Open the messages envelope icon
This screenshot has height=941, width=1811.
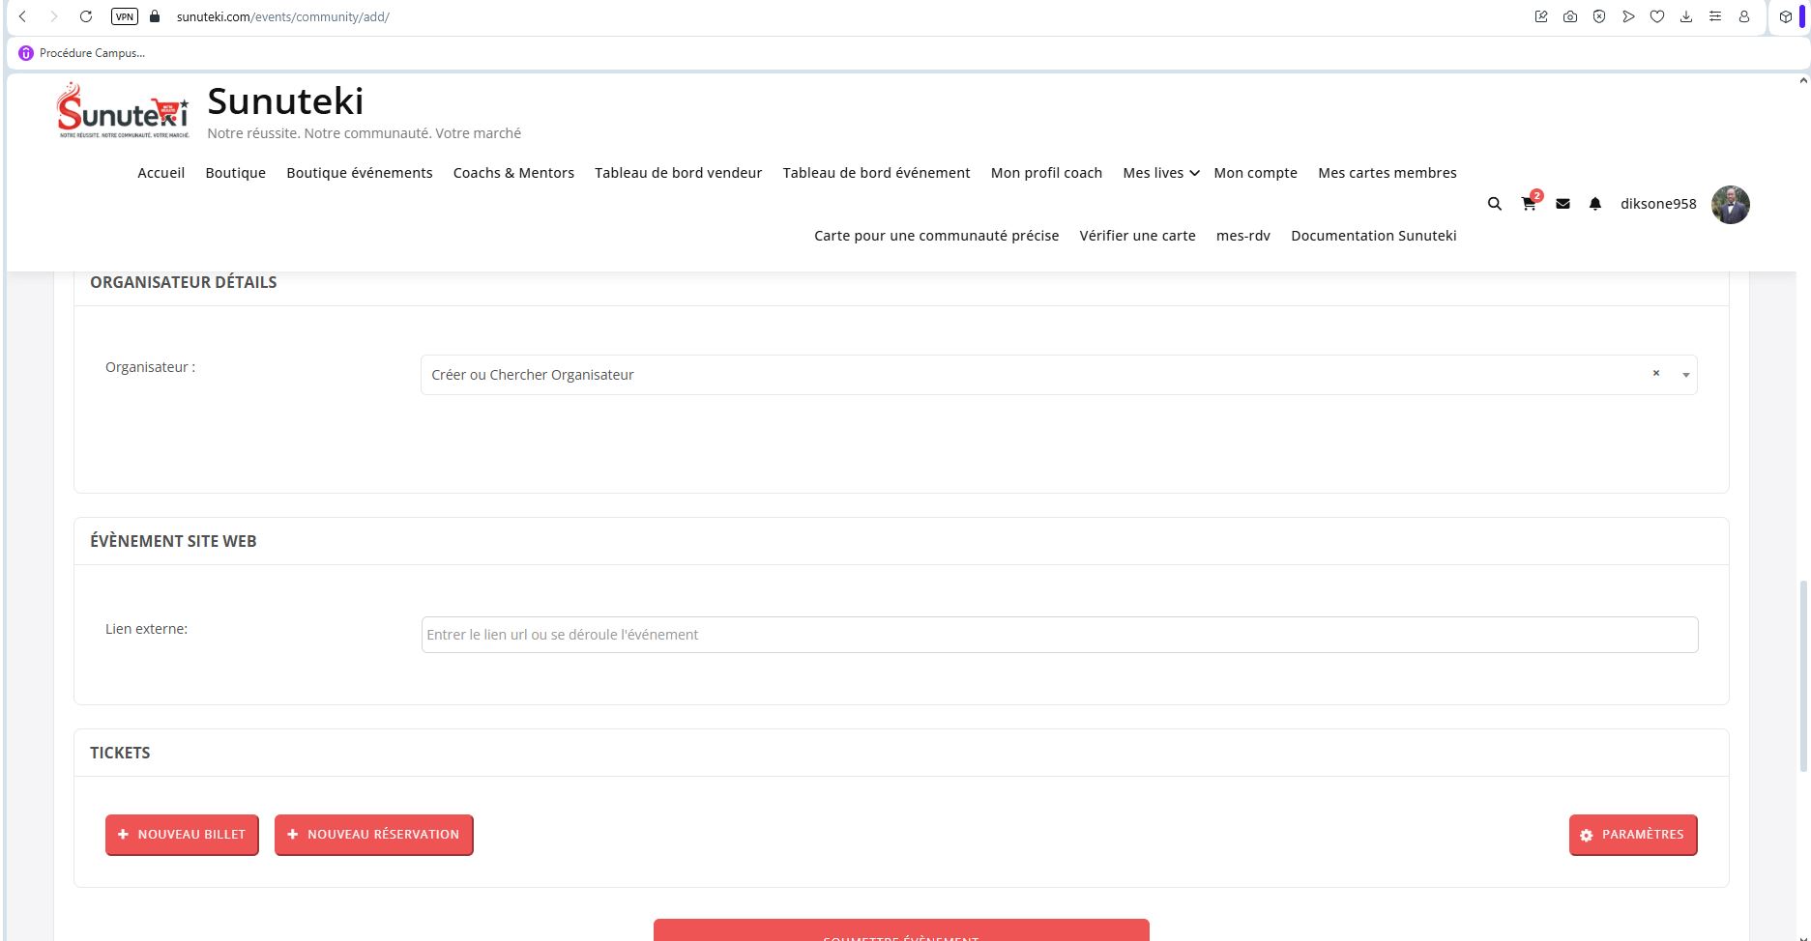[1563, 204]
